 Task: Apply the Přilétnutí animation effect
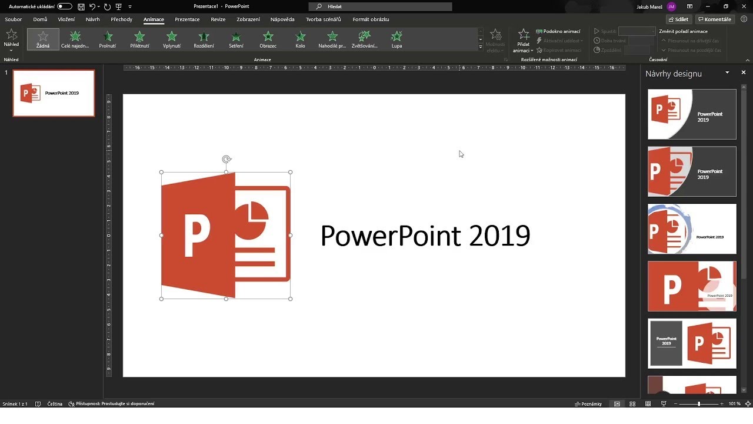click(x=139, y=39)
